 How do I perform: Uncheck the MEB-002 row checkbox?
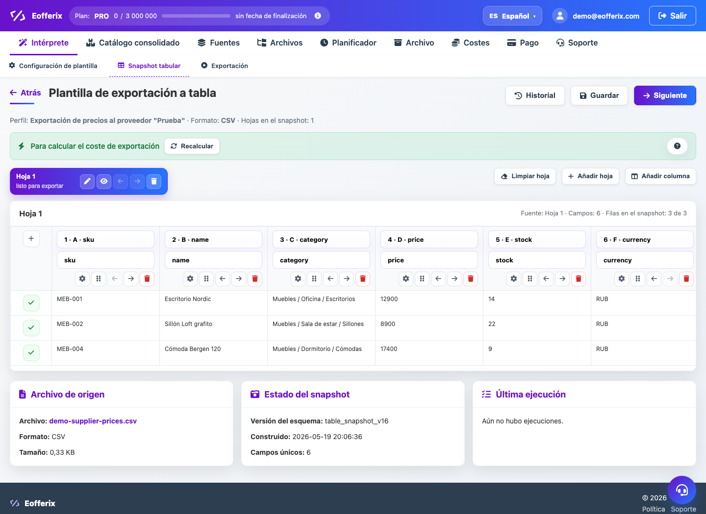[x=31, y=328]
